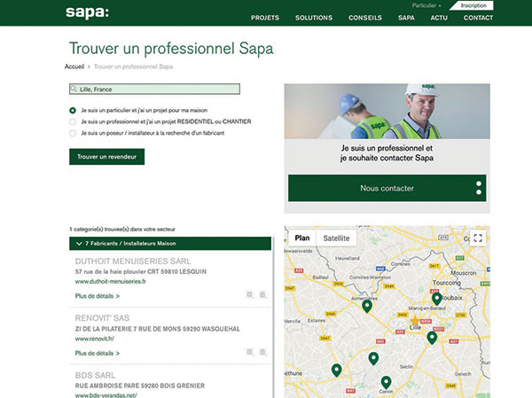The image size is (532, 398).
Task: Click first grey icon in DUTHOIT MENUISERIES row
Action: click(250, 294)
